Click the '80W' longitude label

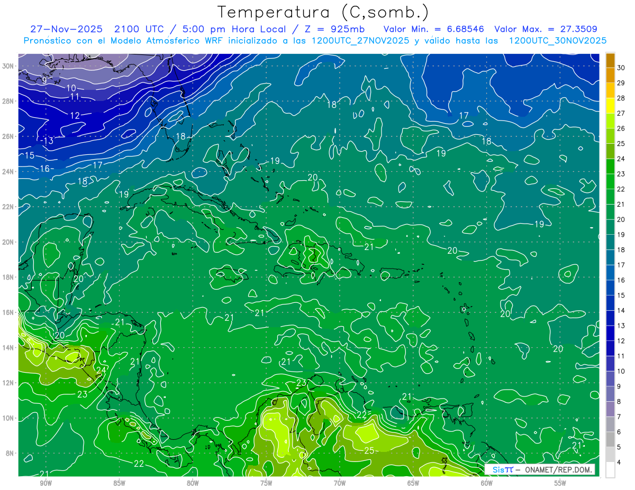pyautogui.click(x=193, y=483)
